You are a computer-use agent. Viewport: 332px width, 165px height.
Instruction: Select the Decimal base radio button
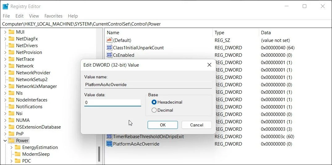click(154, 110)
